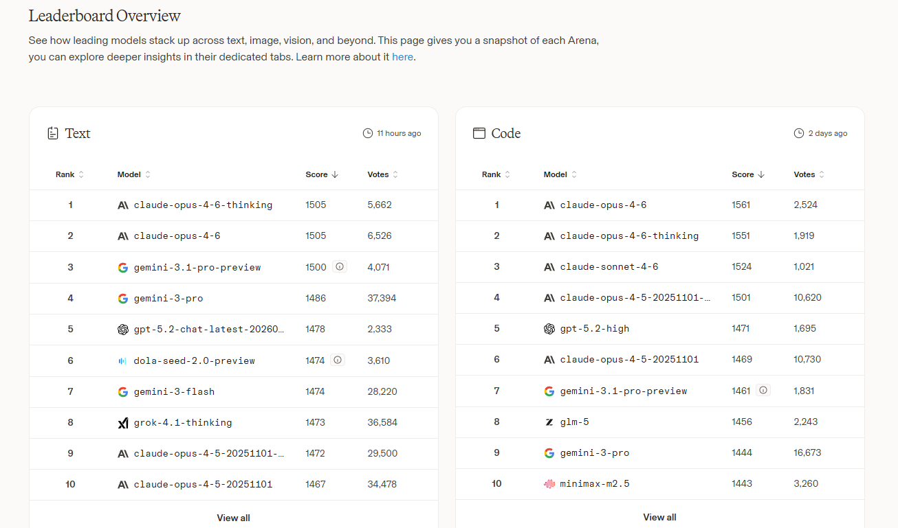
Task: Open the 'here' learn more link
Action: tap(402, 57)
